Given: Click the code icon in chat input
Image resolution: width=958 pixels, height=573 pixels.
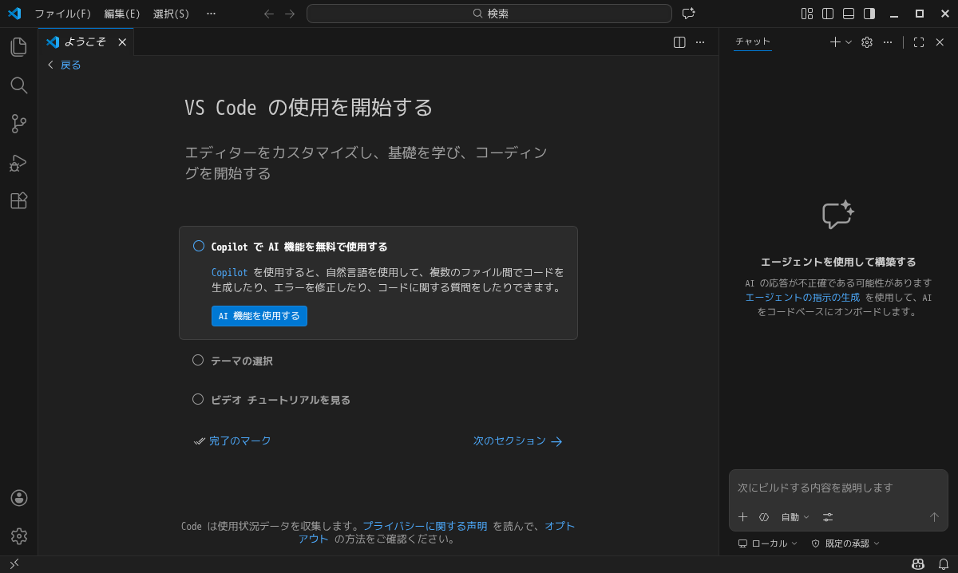Looking at the screenshot, I should click(x=764, y=517).
